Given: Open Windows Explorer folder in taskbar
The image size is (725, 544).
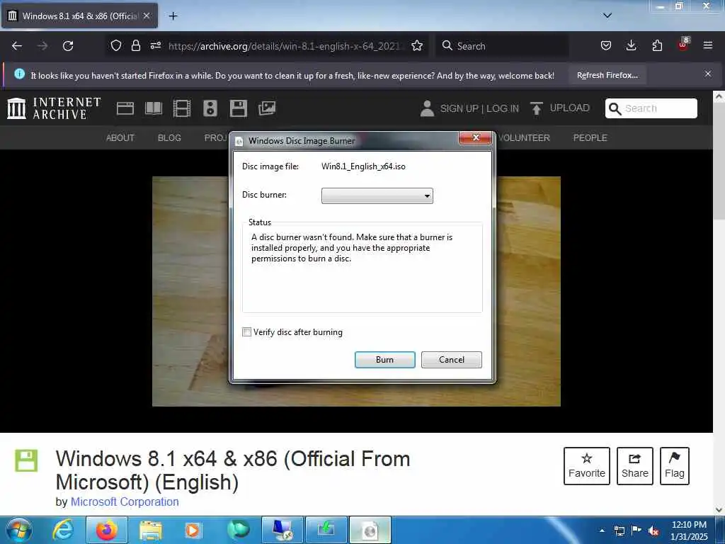Looking at the screenshot, I should [x=150, y=531].
